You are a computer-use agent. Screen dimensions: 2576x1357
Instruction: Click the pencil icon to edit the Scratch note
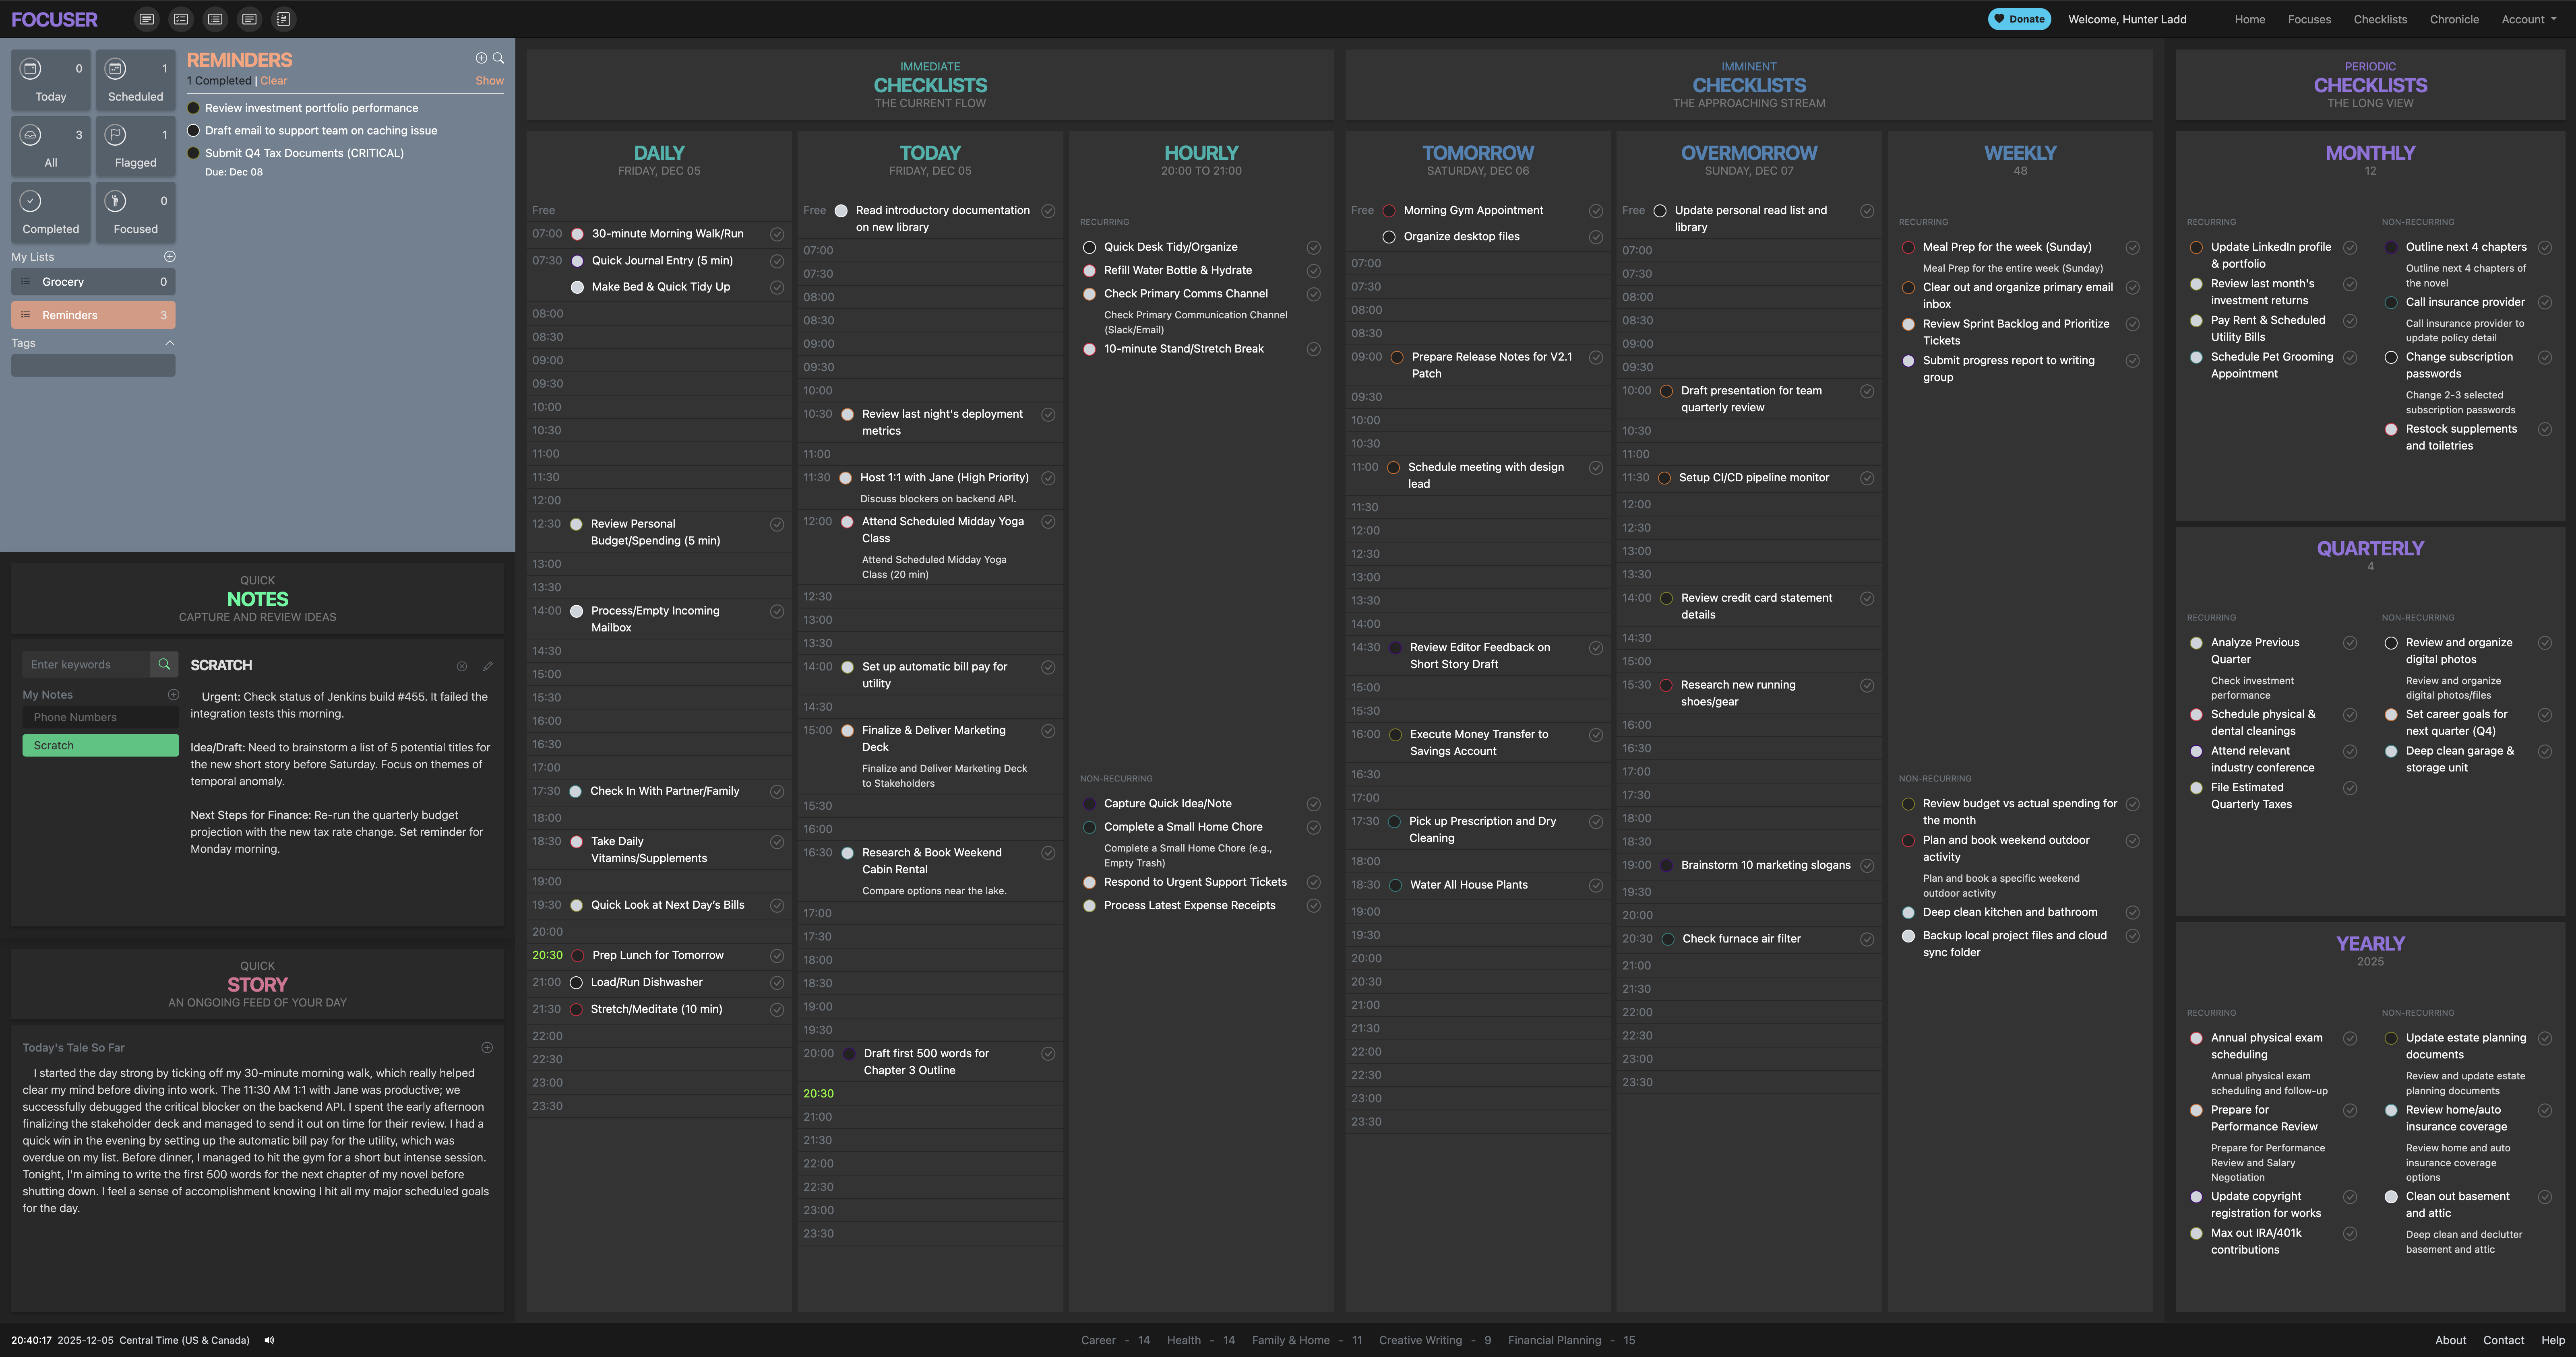point(488,666)
